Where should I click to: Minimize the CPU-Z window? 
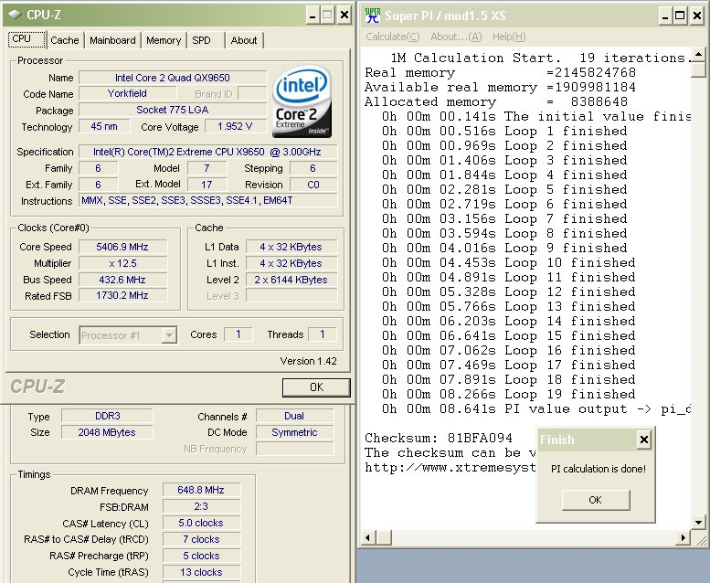(312, 16)
